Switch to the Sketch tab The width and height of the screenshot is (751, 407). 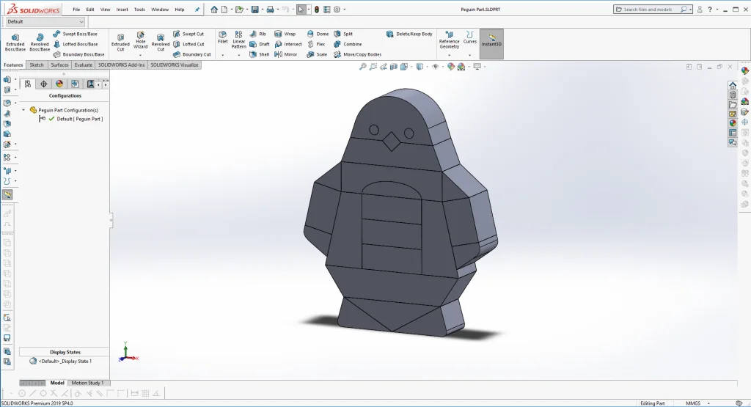pyautogui.click(x=37, y=65)
